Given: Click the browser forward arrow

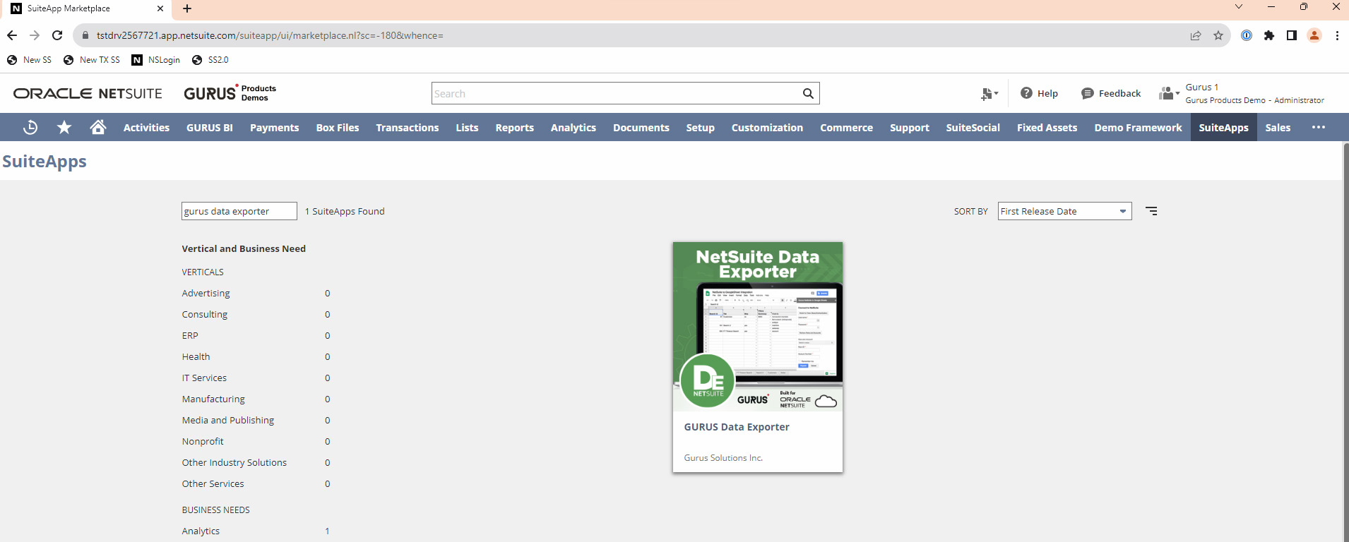Looking at the screenshot, I should point(35,35).
